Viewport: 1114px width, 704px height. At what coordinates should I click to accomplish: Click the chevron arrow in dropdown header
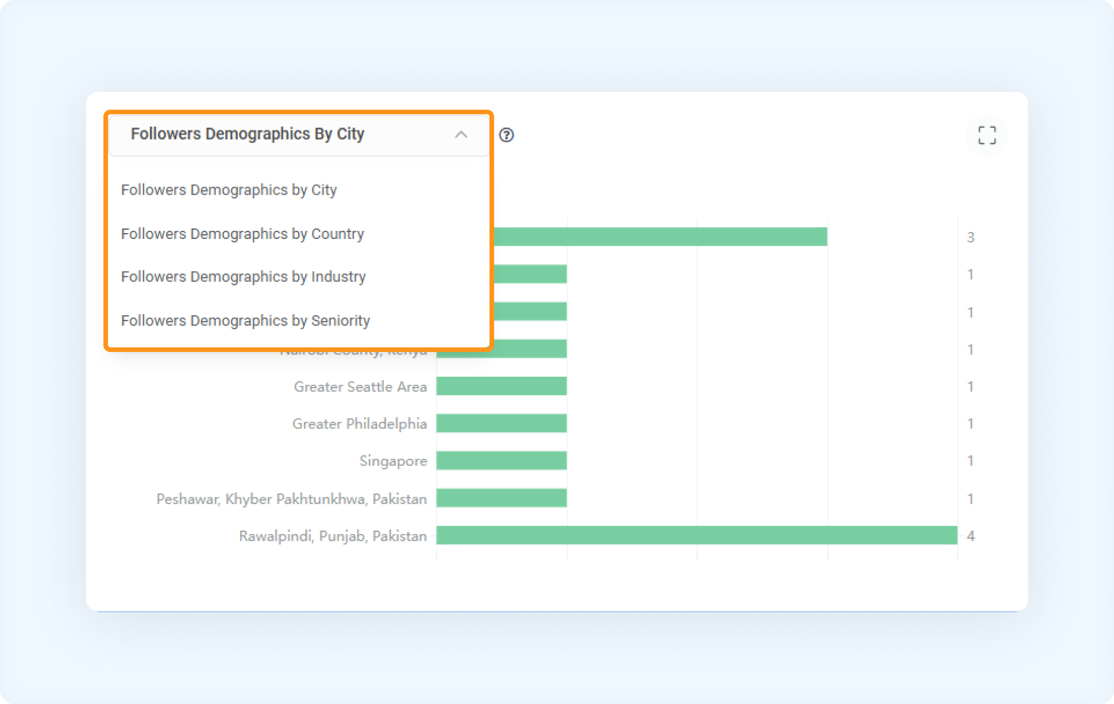tap(461, 134)
